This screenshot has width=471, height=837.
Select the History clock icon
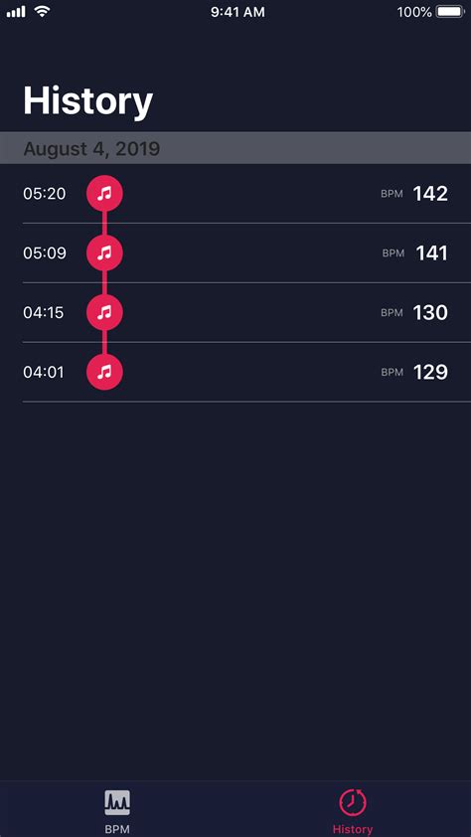[353, 803]
